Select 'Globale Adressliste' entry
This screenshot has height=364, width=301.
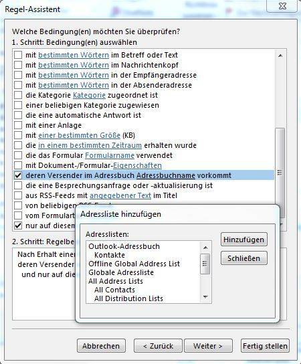coord(121,272)
